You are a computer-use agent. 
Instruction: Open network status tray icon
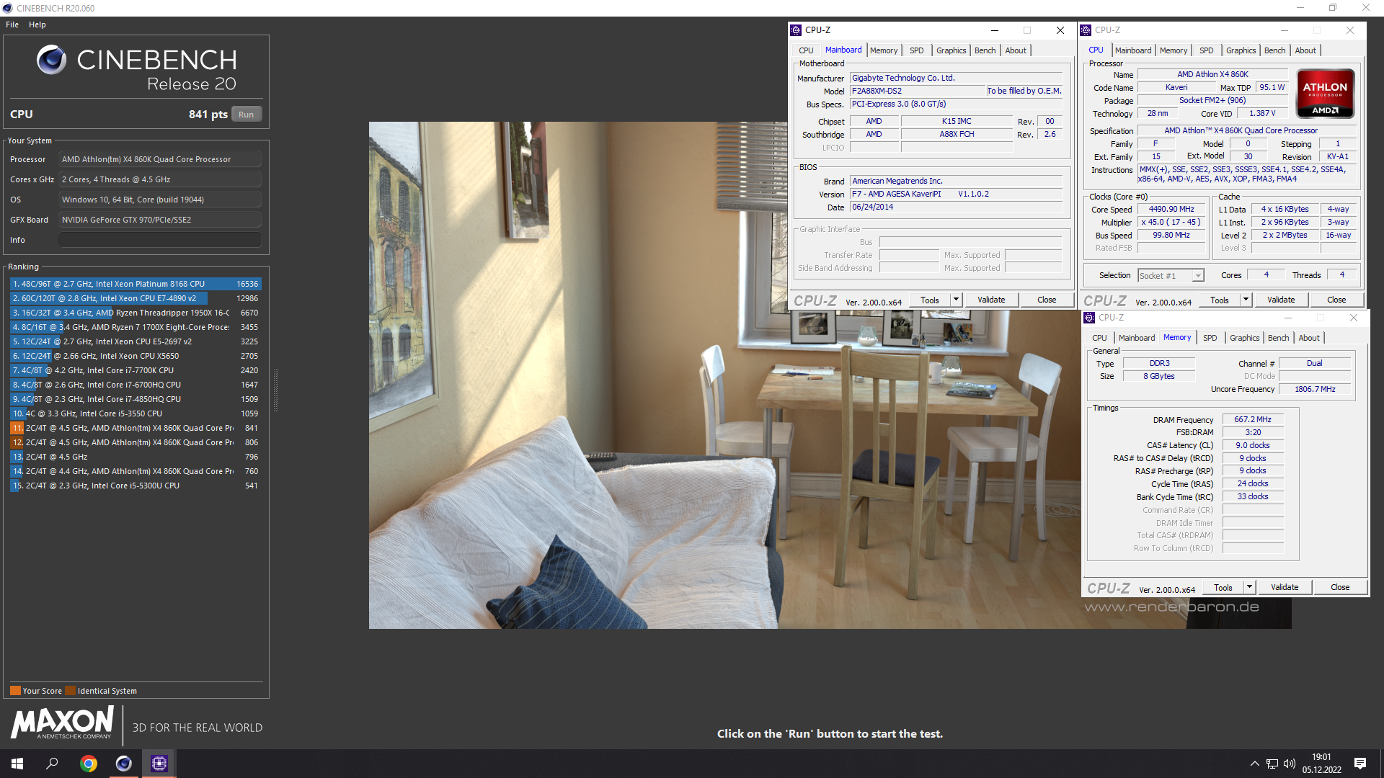(x=1272, y=764)
